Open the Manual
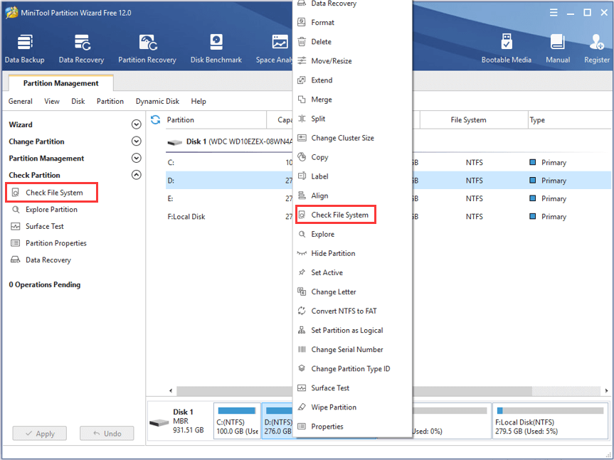The height and width of the screenshot is (460, 614). tap(558, 49)
